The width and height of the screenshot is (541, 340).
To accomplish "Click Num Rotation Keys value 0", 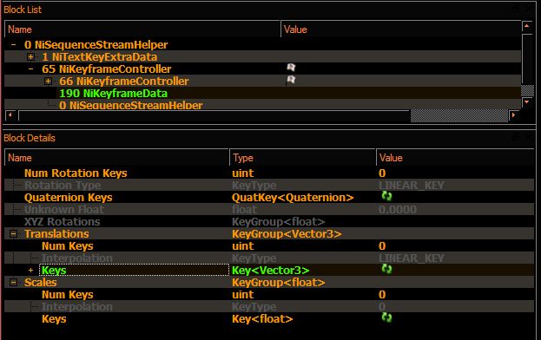I will point(382,173).
